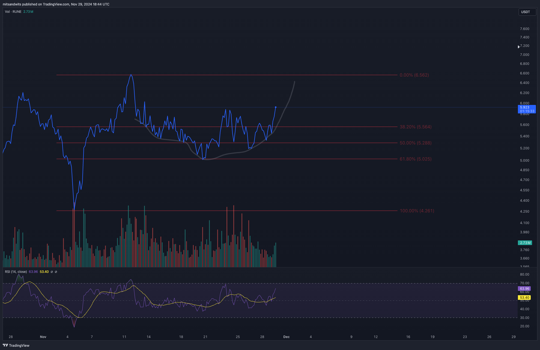Click the 7.600 price axis label
The image size is (540, 350).
click(525, 29)
